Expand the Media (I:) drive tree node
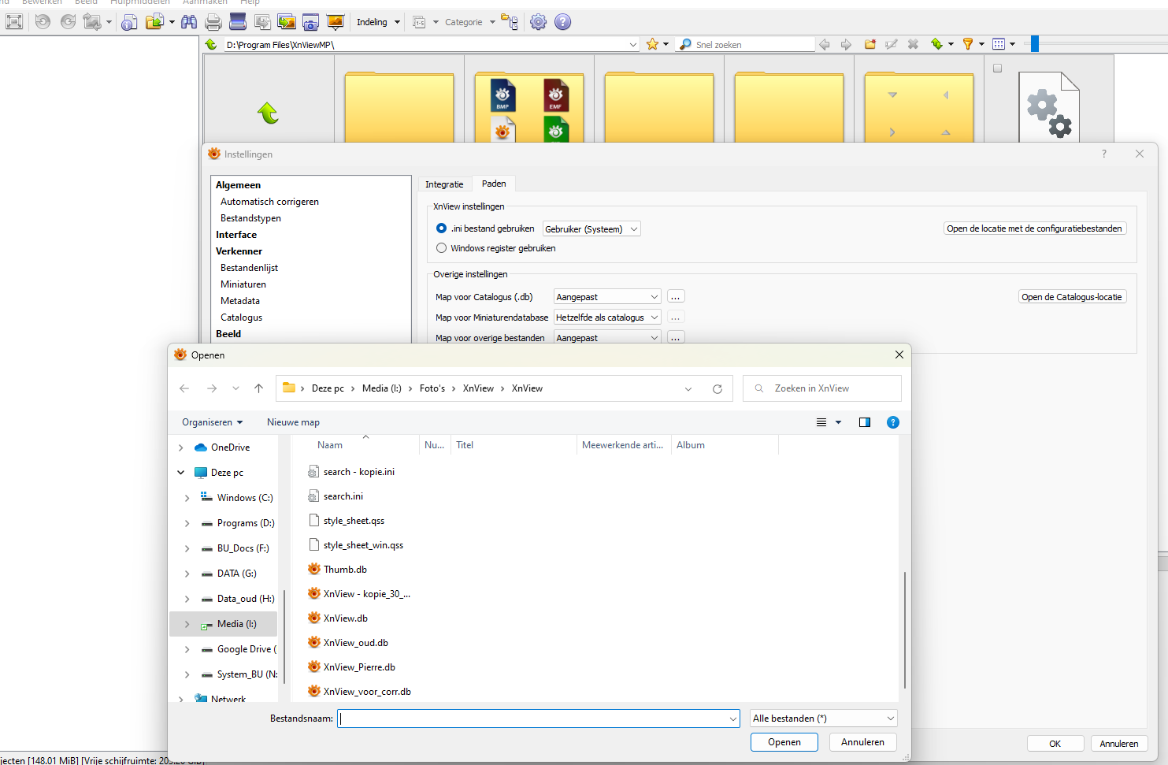1168x765 pixels. [187, 624]
